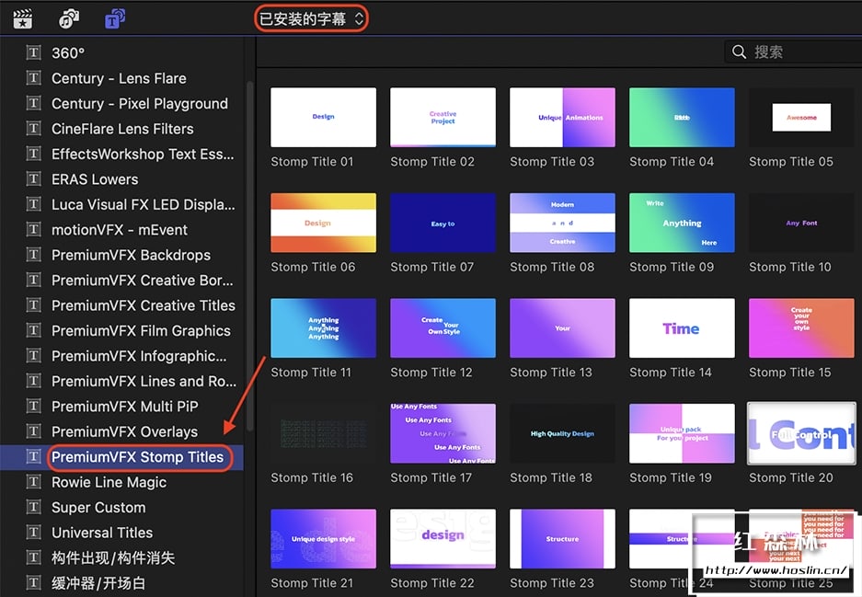Viewport: 862px width, 597px height.
Task: Click the title icon beside Super Custom
Action: 34,508
